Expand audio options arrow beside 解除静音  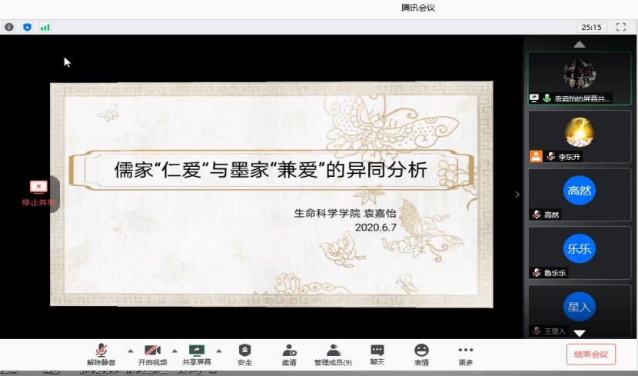130,350
